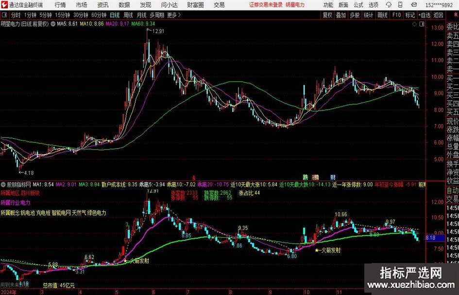Click the 通达信 red logo icon
The image size is (459, 295).
click(4, 5)
